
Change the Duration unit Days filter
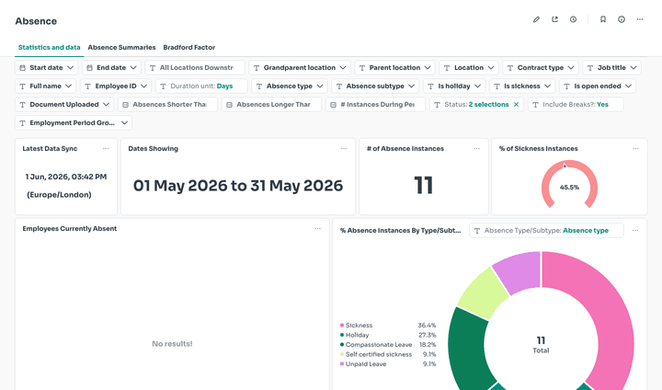point(201,86)
